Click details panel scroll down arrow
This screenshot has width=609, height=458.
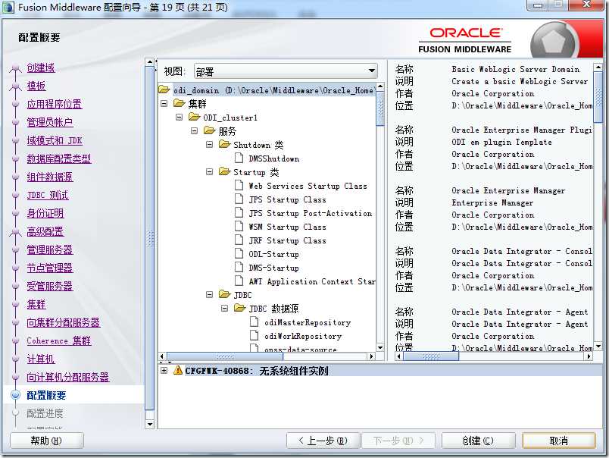coord(598,346)
